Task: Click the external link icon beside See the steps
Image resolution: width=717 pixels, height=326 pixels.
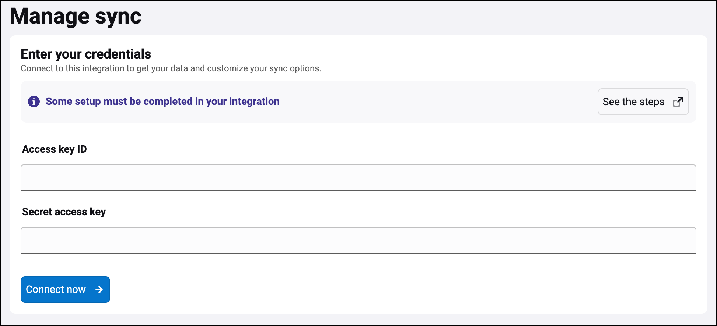Action: 678,102
